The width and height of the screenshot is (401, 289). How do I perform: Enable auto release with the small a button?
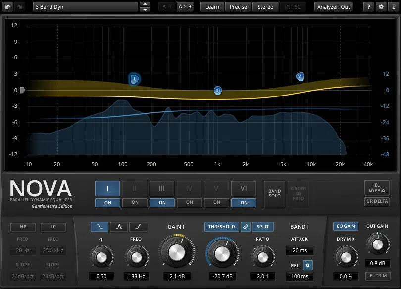308,265
